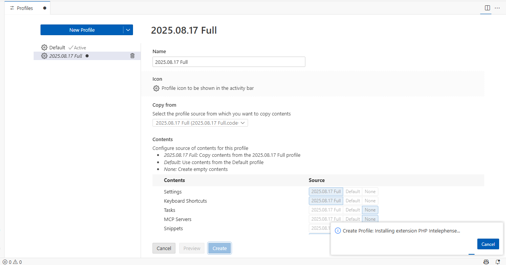Set Keyboard Shortcuts source to None
This screenshot has height=265, width=506.
[370, 201]
